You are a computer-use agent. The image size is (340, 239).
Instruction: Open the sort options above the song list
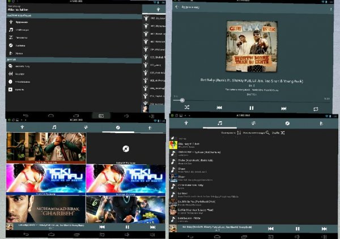pos(231,133)
